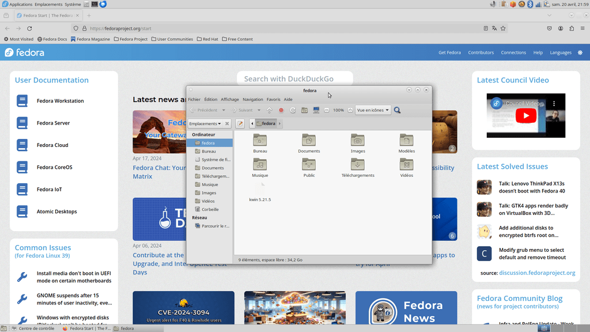
Task: Open a new Firefox tab plus button
Action: (x=89, y=16)
